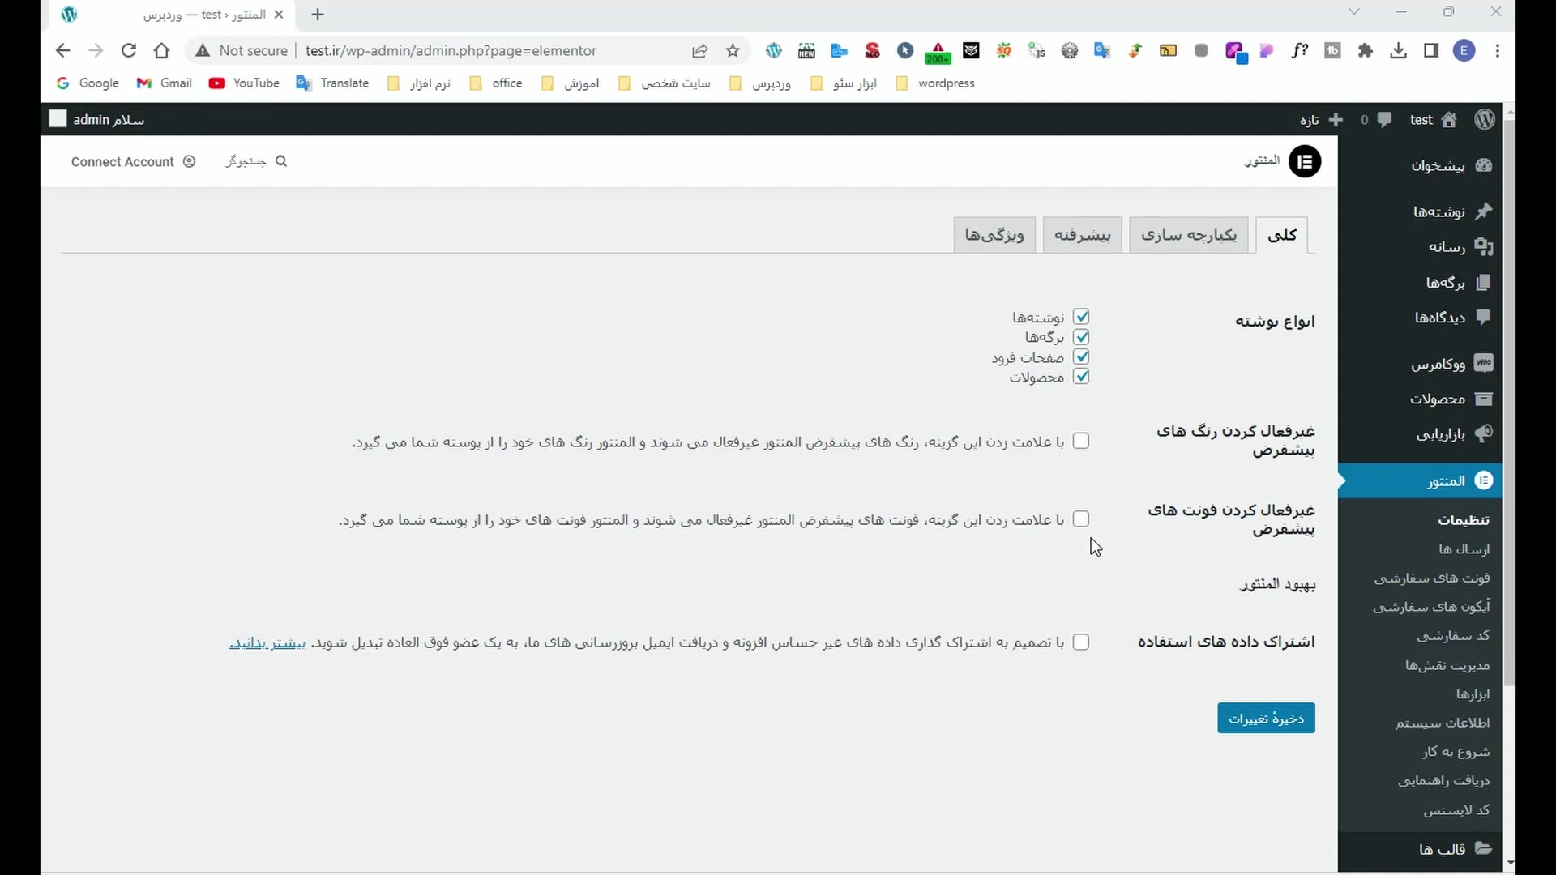Switch to the یکپارچه سازی tab

[1188, 236]
